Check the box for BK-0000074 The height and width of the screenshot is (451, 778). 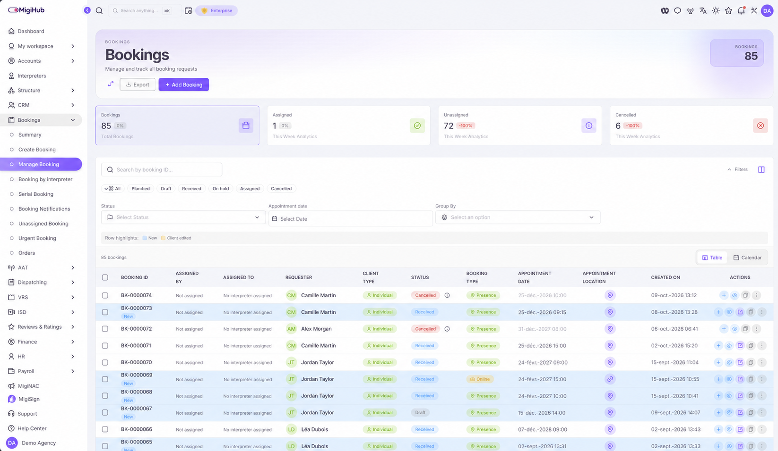105,295
